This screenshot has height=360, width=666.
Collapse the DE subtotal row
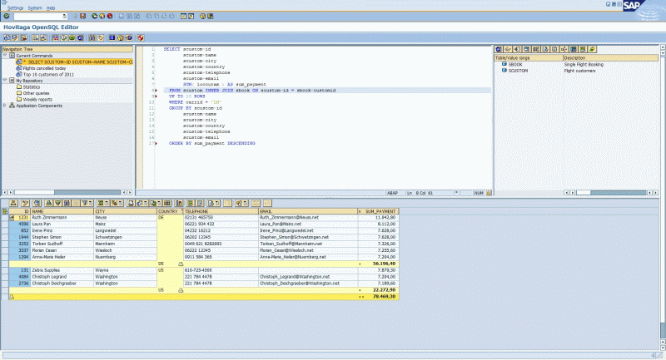click(181, 264)
